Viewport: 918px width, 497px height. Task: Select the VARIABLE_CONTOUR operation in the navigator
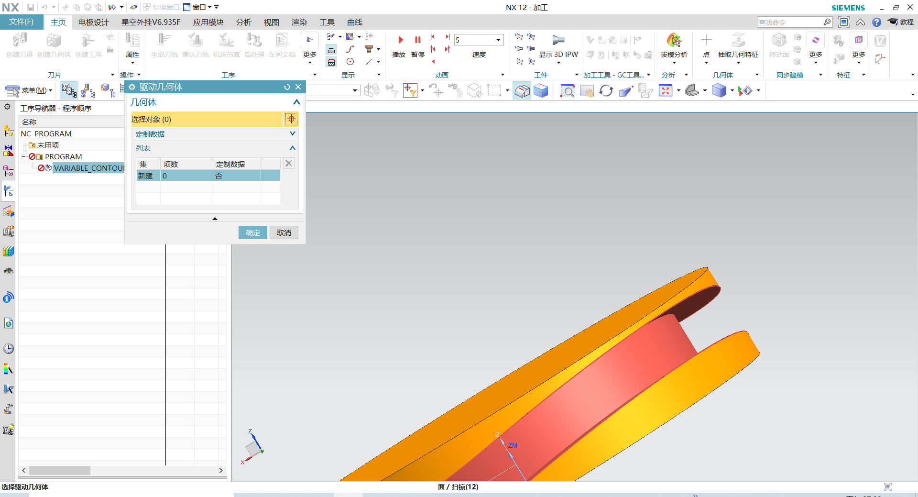[x=89, y=168]
